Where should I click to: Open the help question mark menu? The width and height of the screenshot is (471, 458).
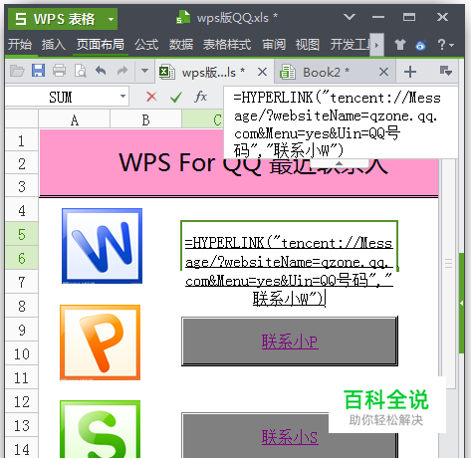(445, 45)
